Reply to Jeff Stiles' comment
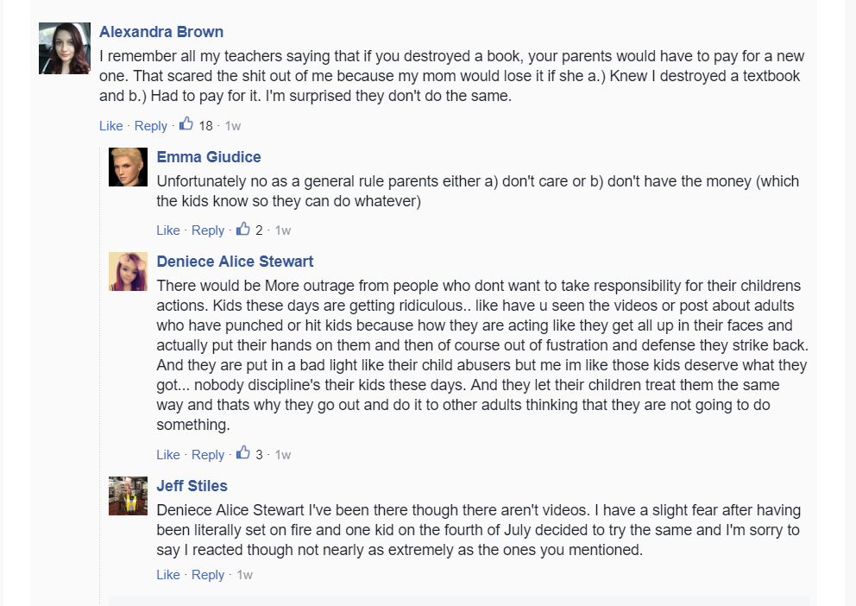Image resolution: width=856 pixels, height=606 pixels. click(208, 575)
